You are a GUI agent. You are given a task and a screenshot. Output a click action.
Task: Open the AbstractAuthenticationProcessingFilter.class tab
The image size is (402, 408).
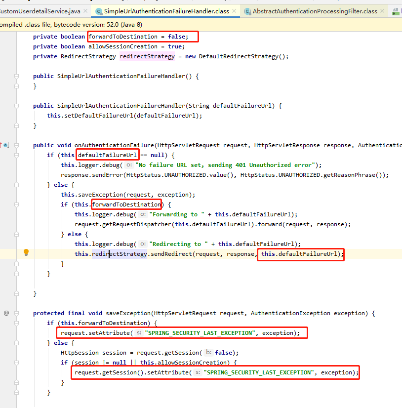click(315, 11)
